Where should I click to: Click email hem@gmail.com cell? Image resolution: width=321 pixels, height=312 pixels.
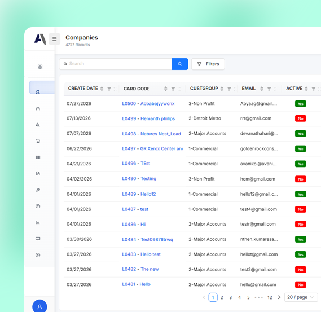pos(258,179)
